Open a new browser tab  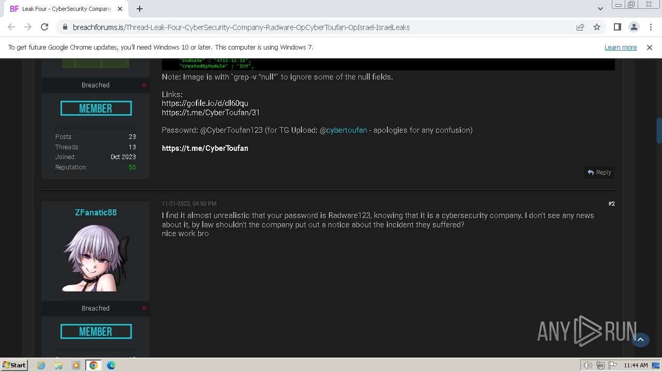140,9
